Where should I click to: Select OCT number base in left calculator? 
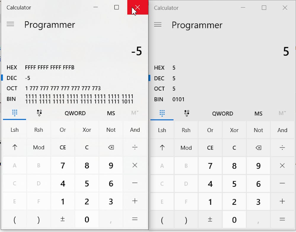pyautogui.click(x=12, y=88)
